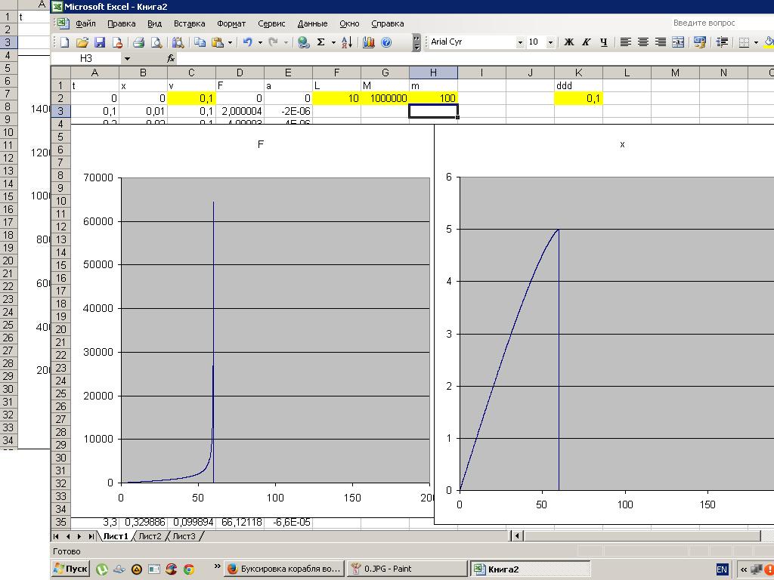Toggle italic formatting (К)
Image resolution: width=774 pixels, height=580 pixels.
coord(586,42)
